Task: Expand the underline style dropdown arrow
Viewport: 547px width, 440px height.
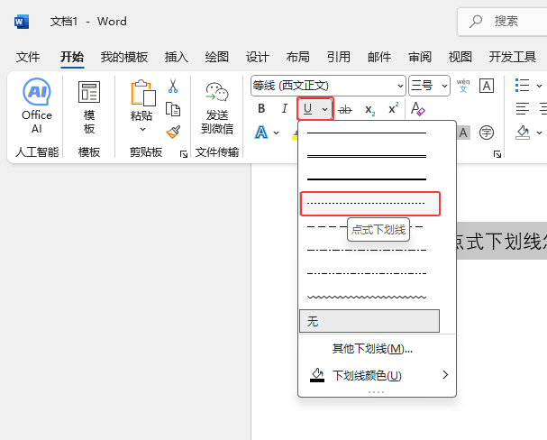Action: 324,109
